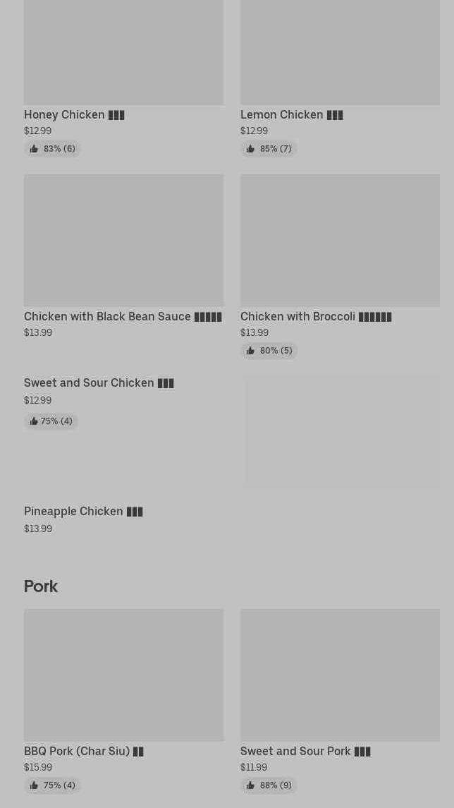Click the thumbs-up icon under Honey Chicken
The height and width of the screenshot is (808, 454).
34,149
